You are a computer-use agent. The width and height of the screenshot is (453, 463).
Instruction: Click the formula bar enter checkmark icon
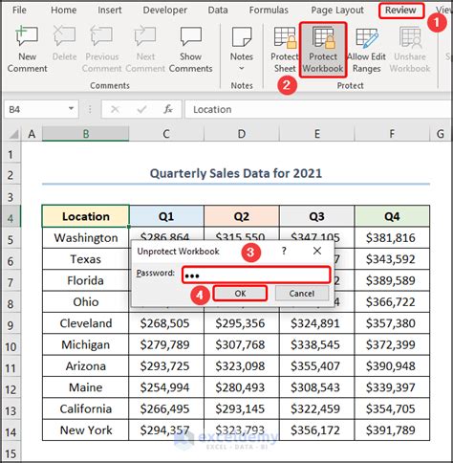coord(141,110)
